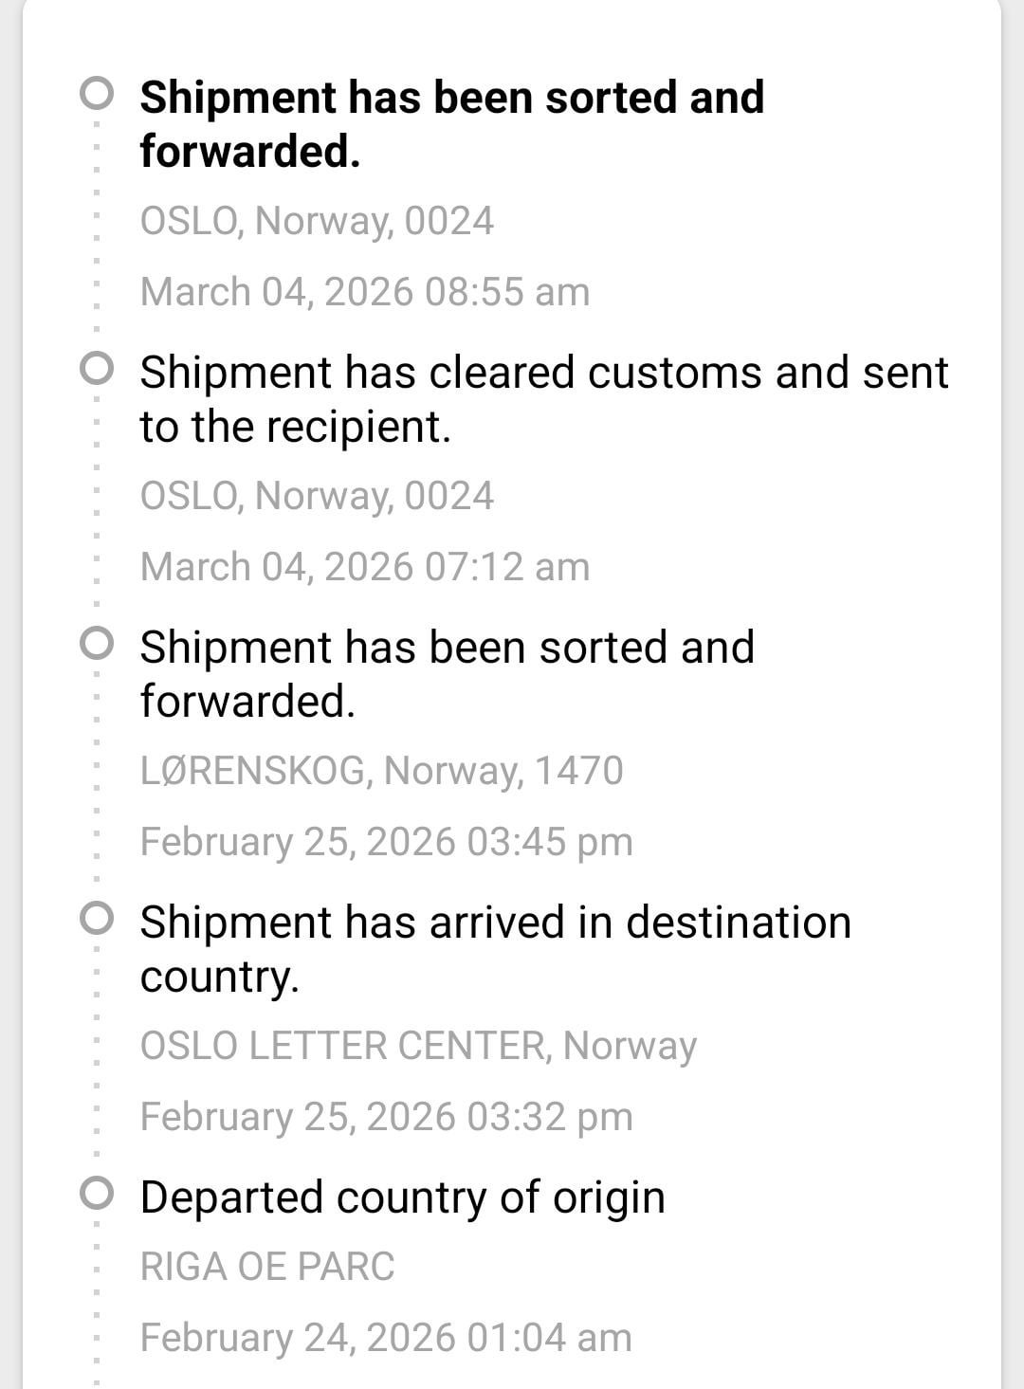Select the 'Departed country of origin' timeline marker
The image size is (1024, 1389).
click(96, 1194)
